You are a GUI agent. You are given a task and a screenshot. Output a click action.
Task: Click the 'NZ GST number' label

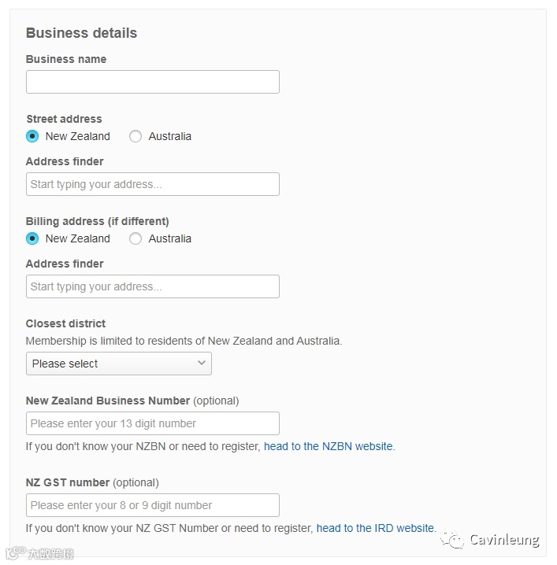pos(68,482)
